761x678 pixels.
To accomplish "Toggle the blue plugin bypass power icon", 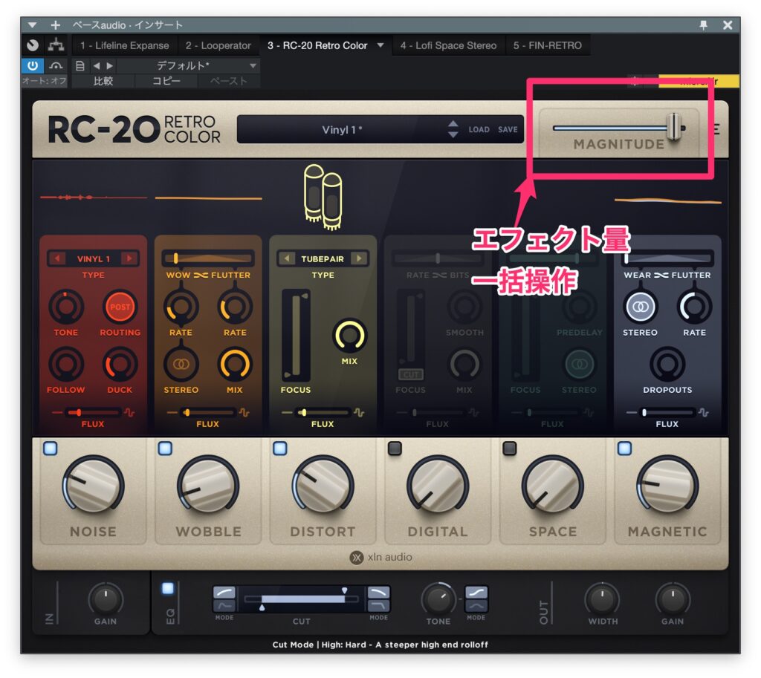I will (x=33, y=65).
